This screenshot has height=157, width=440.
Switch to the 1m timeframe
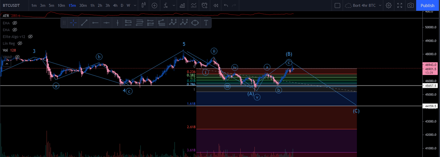34,5
